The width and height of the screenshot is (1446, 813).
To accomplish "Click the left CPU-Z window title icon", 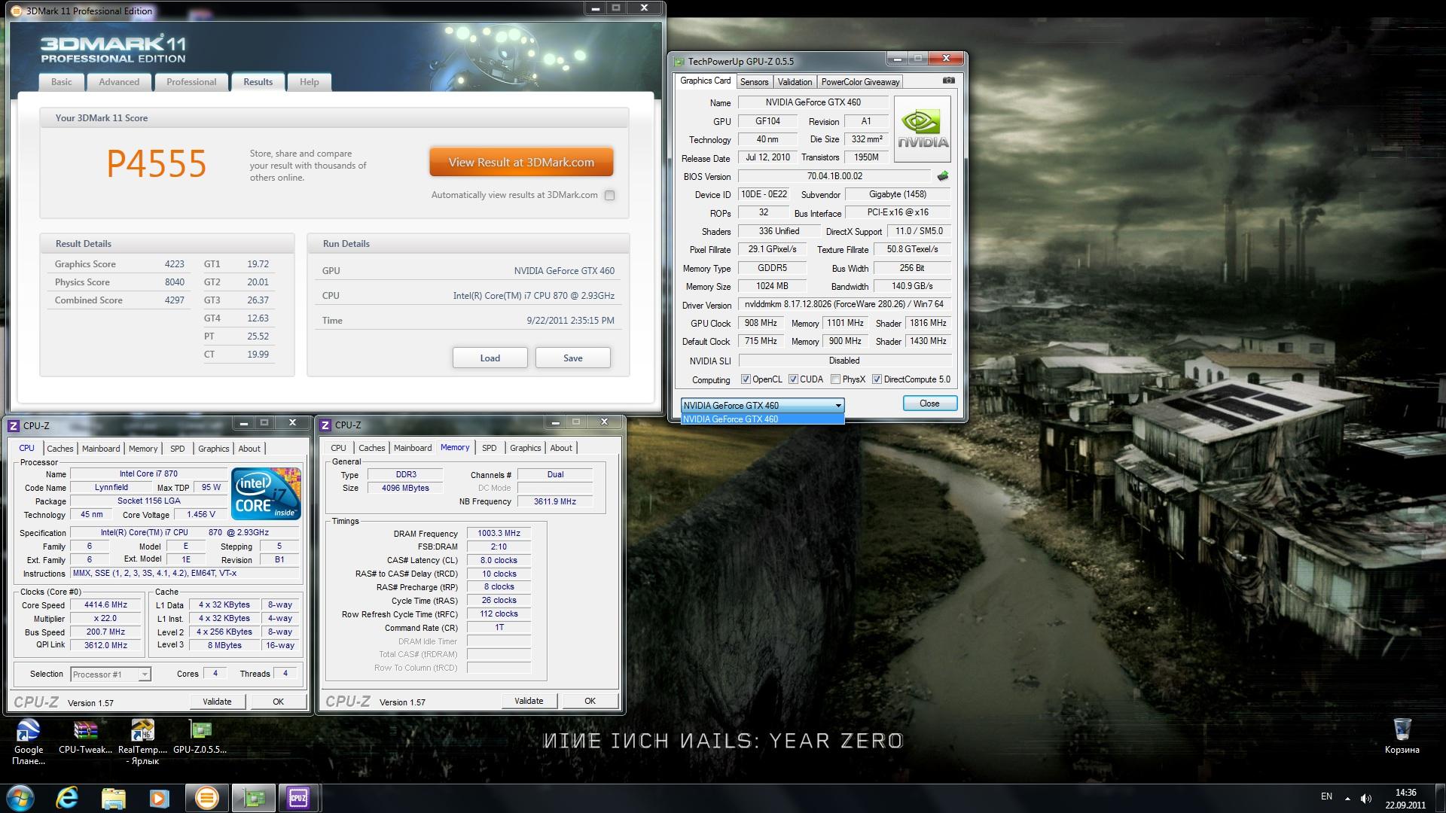I will pos(14,425).
